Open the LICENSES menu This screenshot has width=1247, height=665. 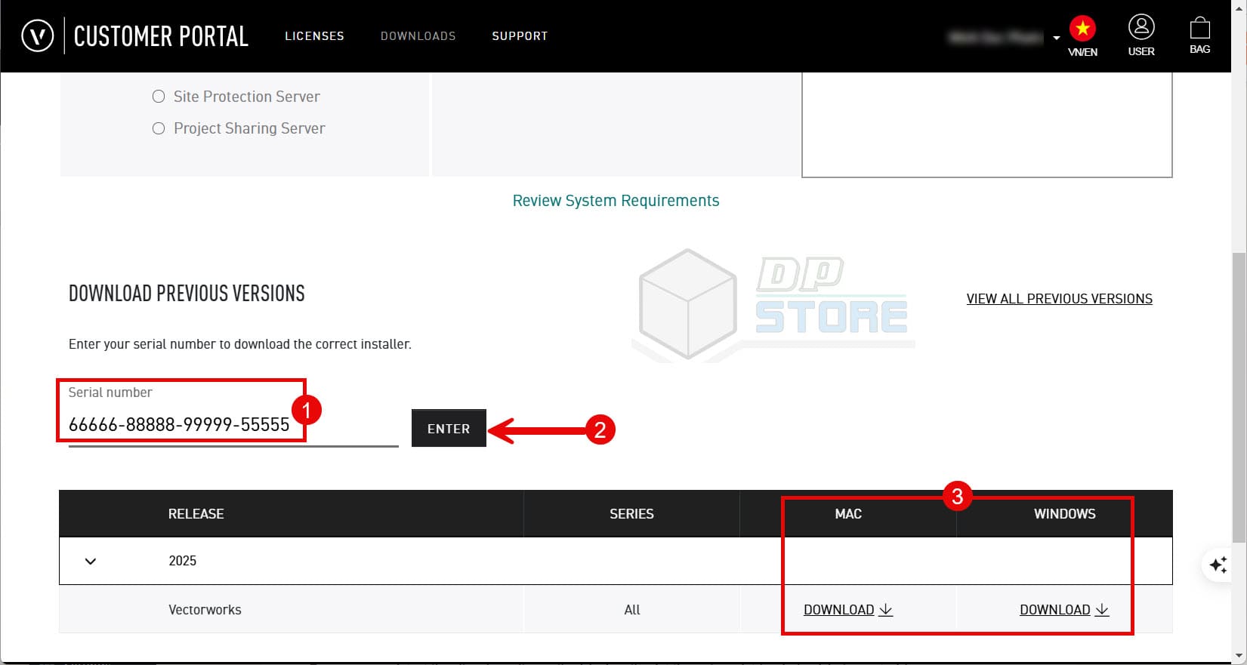[314, 35]
